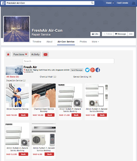This screenshot has width=137, height=161.
Task: Open Aircon System 3 service title
Action: (97, 110)
